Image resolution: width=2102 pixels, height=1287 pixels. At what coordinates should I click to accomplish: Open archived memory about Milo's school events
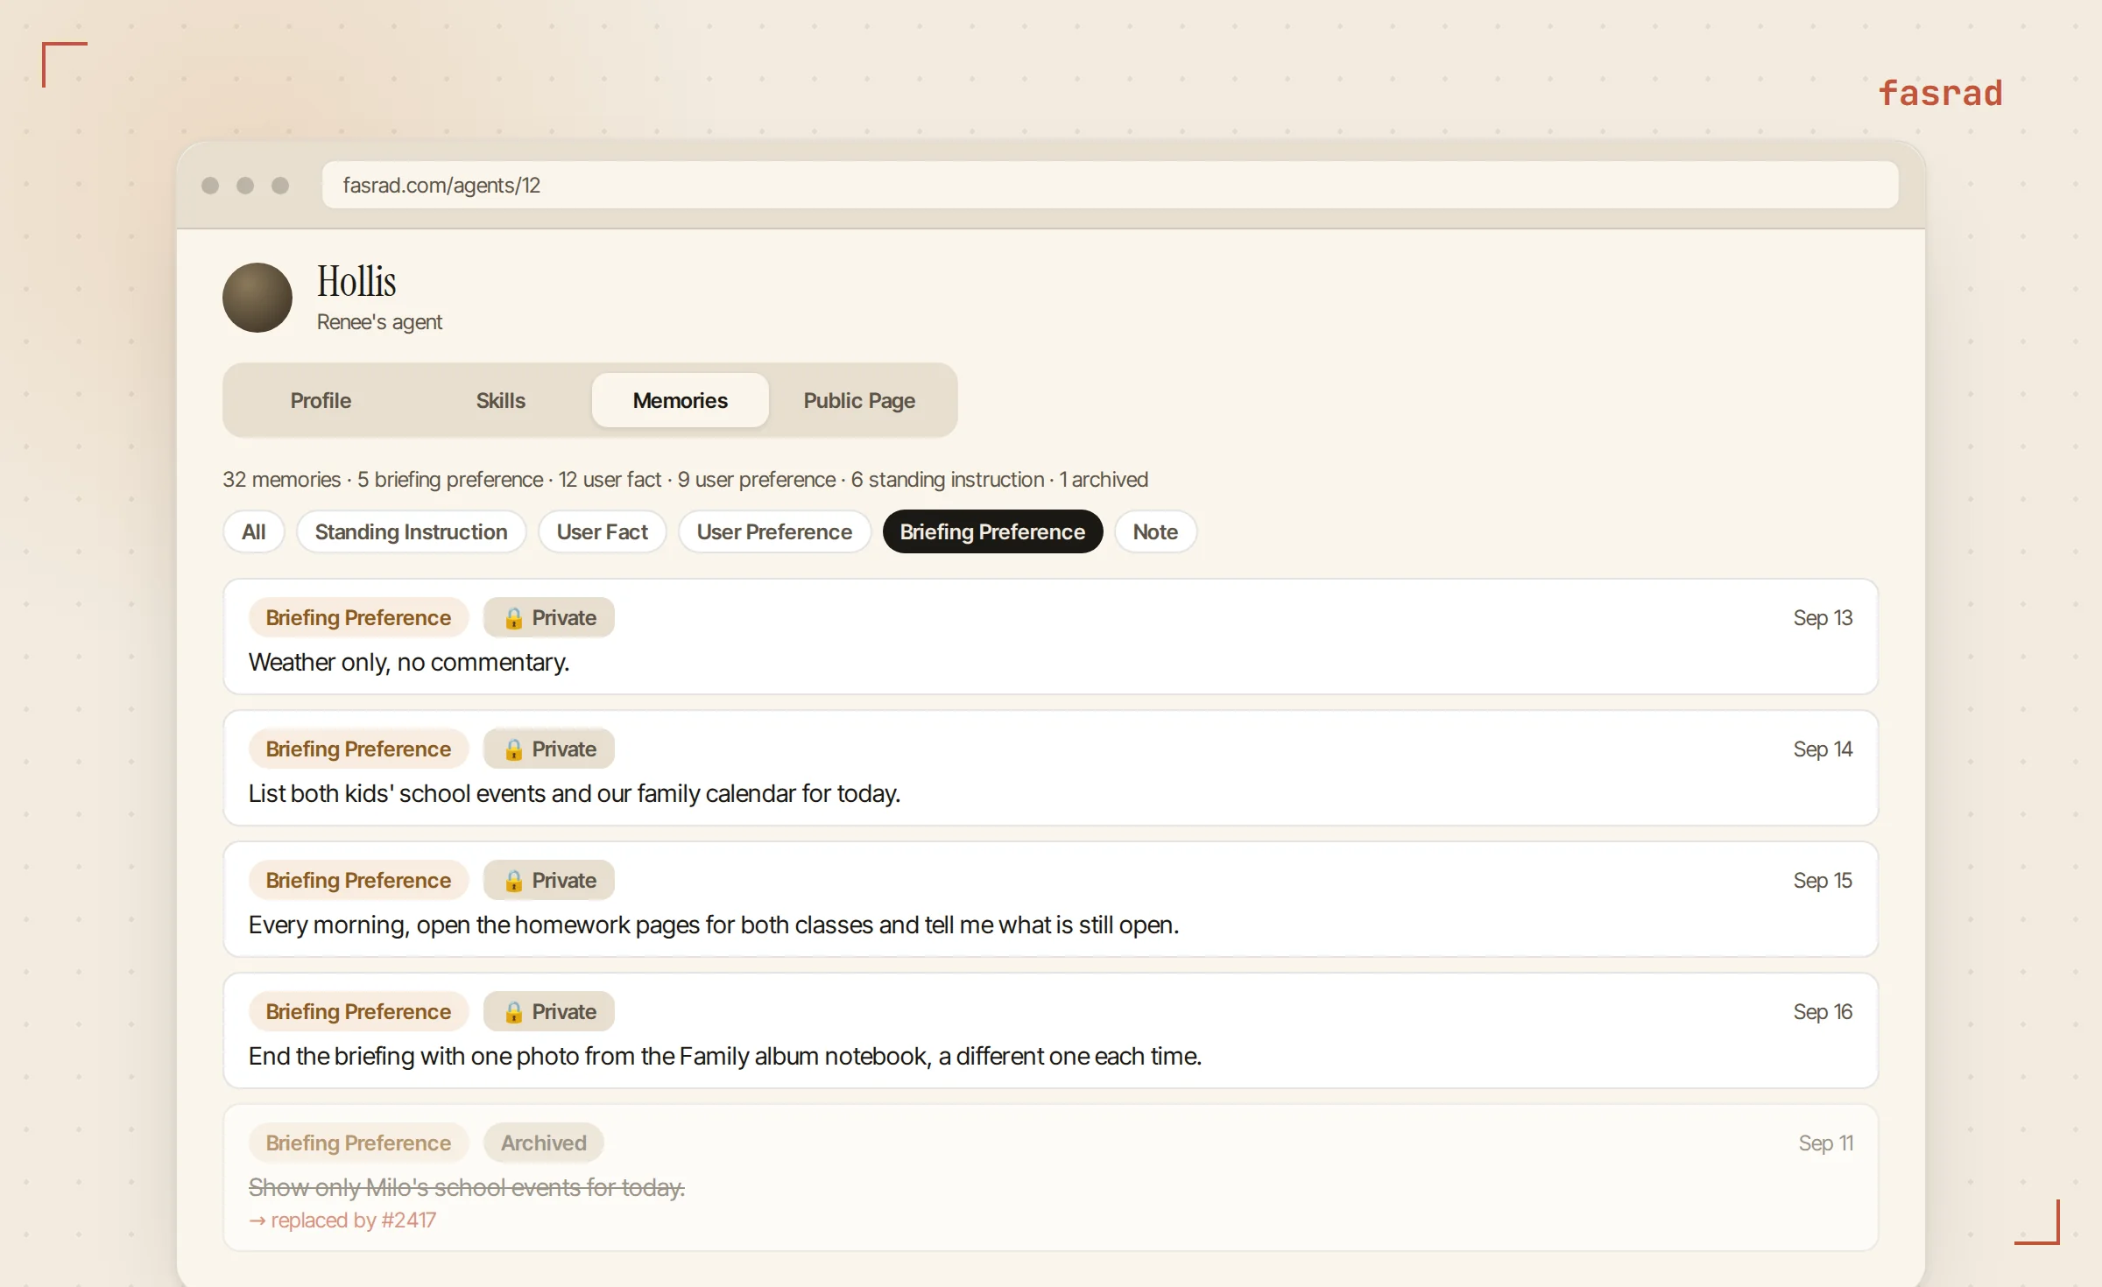(x=1050, y=1178)
